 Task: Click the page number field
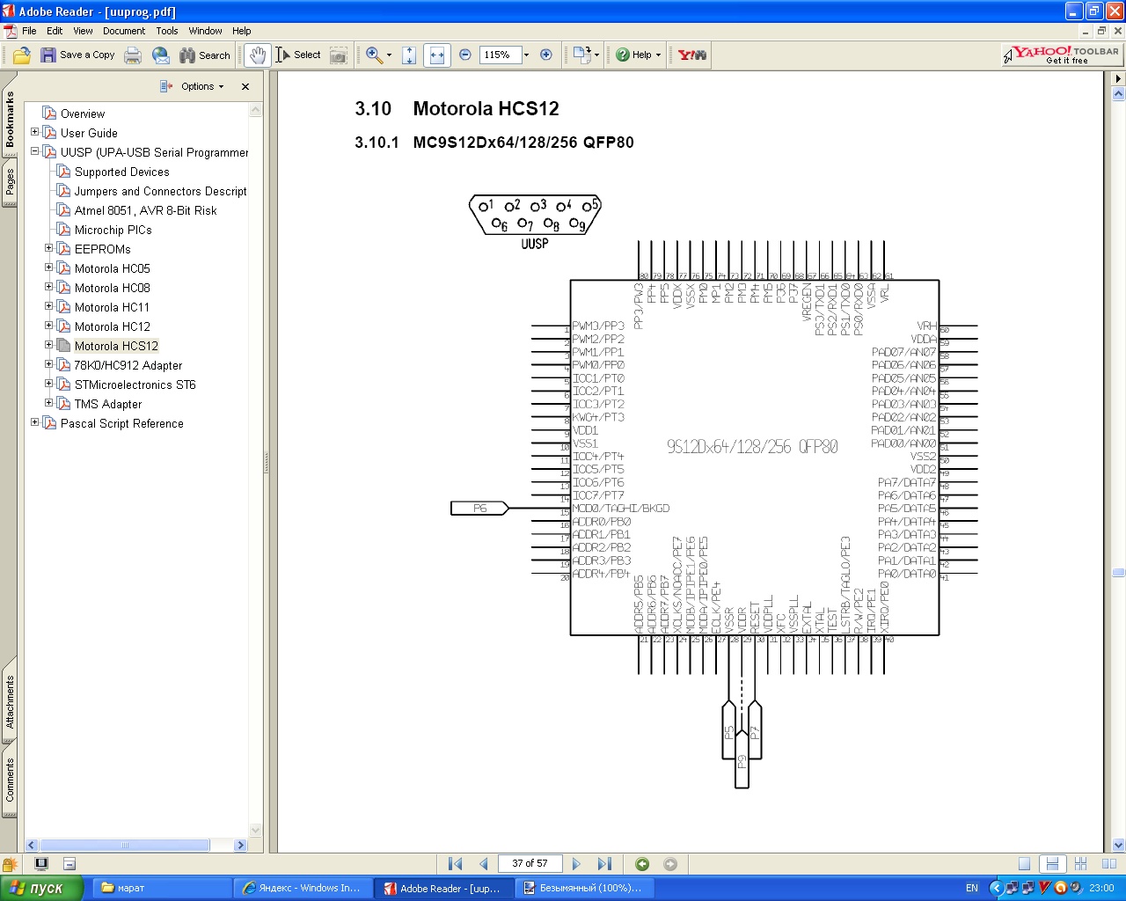[x=530, y=864]
